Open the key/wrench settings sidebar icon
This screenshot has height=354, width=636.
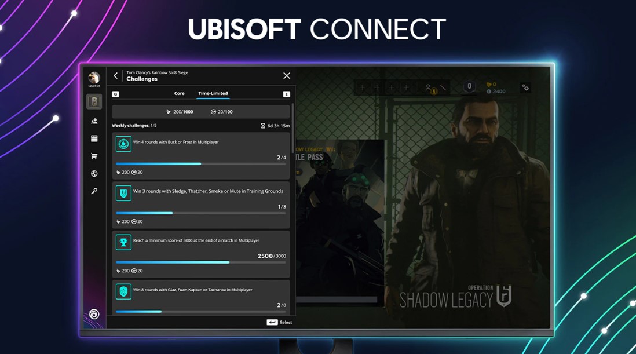click(94, 191)
